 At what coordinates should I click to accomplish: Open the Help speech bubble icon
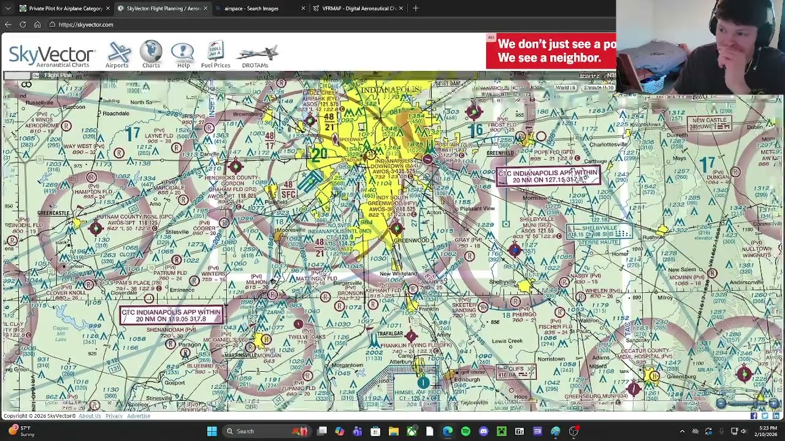183,55
